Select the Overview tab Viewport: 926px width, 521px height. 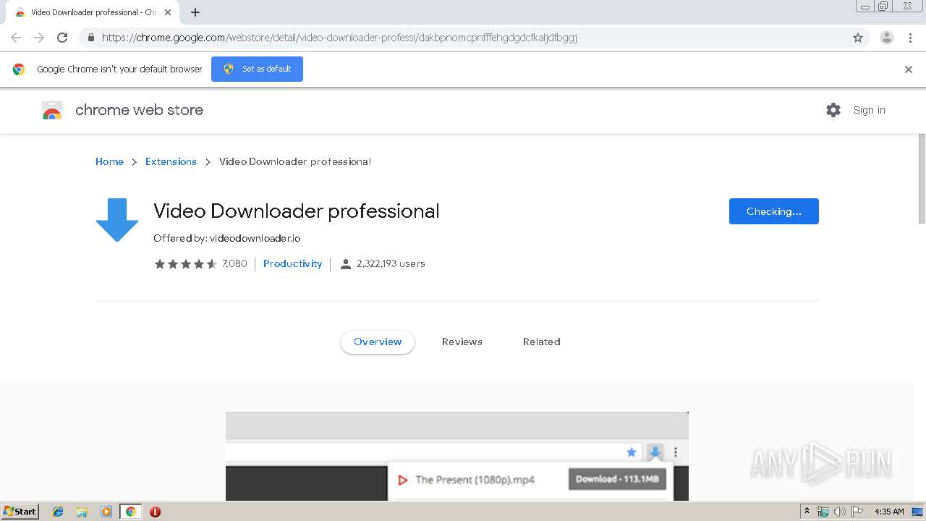(378, 342)
